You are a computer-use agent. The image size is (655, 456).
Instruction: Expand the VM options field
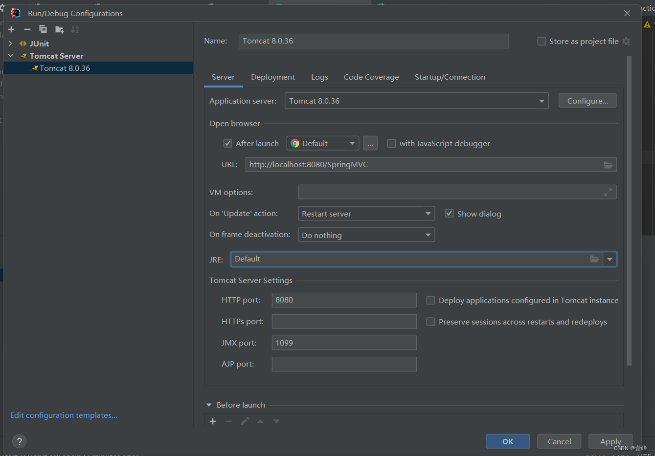(x=608, y=192)
